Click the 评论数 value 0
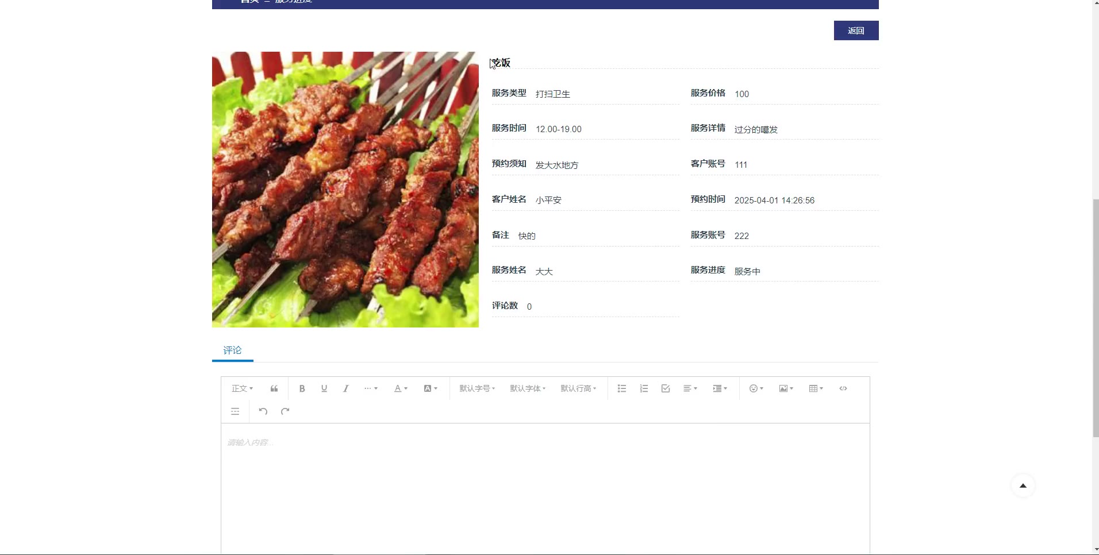Screen dimensions: 1099x555 pos(529,307)
